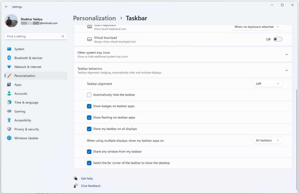Viewport: 299px width, 194px height.
Task: Click the back arrow in title bar
Action: [6, 7]
